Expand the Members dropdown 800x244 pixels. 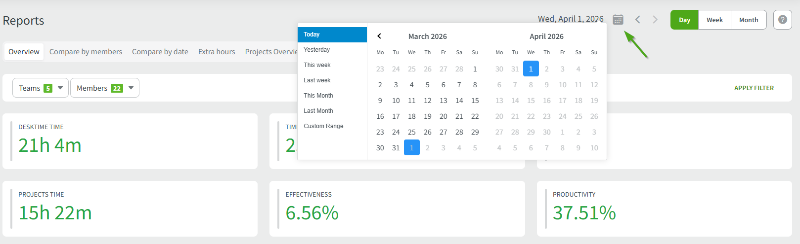click(x=105, y=88)
